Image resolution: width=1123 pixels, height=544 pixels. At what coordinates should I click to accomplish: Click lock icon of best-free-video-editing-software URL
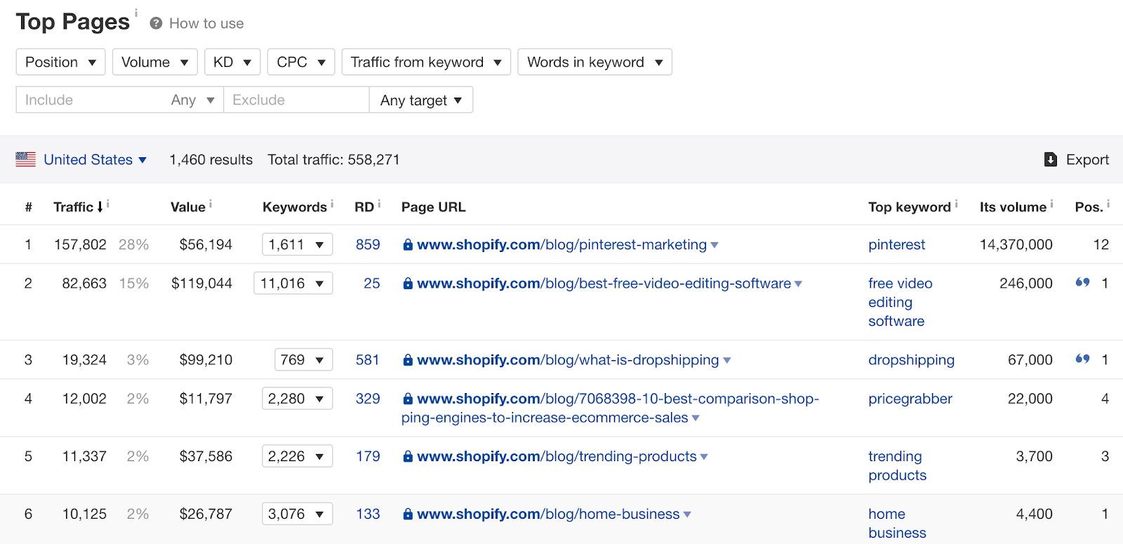[408, 283]
